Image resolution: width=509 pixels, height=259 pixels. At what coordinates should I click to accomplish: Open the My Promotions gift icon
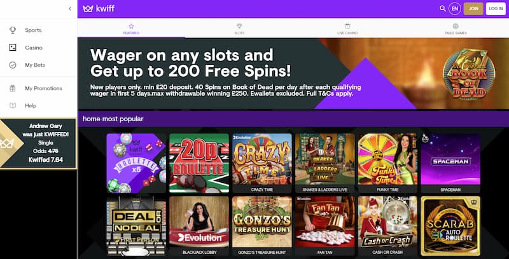point(13,88)
